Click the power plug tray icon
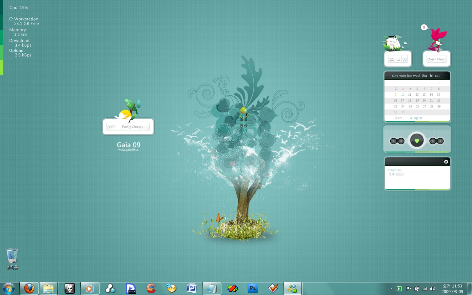 [x=417, y=289]
